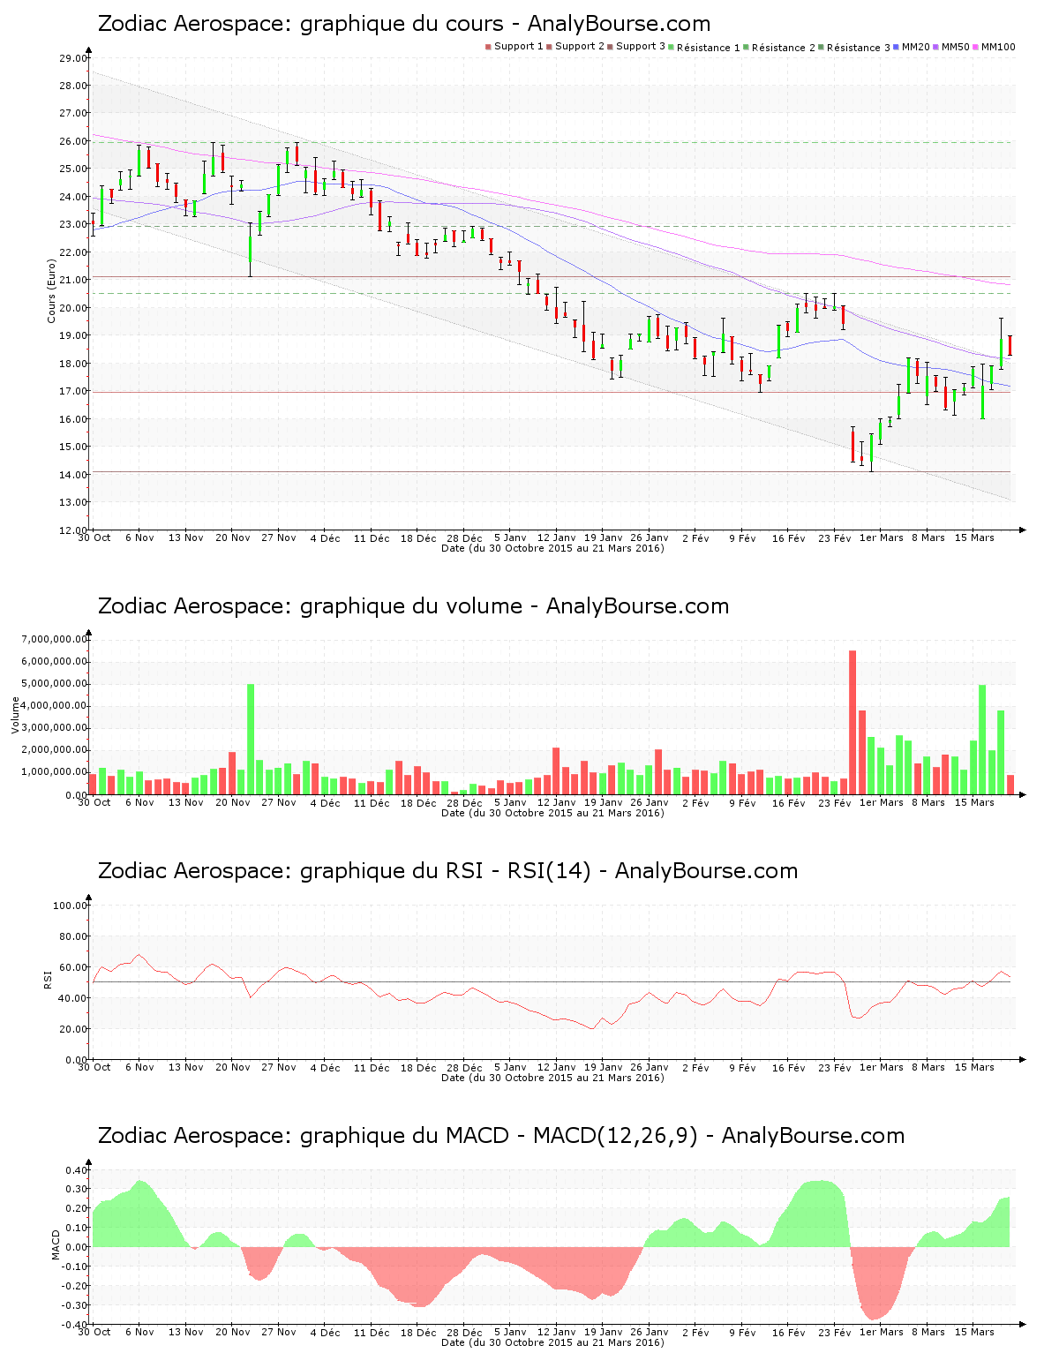Click the 'graphique du cours' chart title
Image resolution: width=1059 pixels, height=1368 pixels.
click(404, 24)
